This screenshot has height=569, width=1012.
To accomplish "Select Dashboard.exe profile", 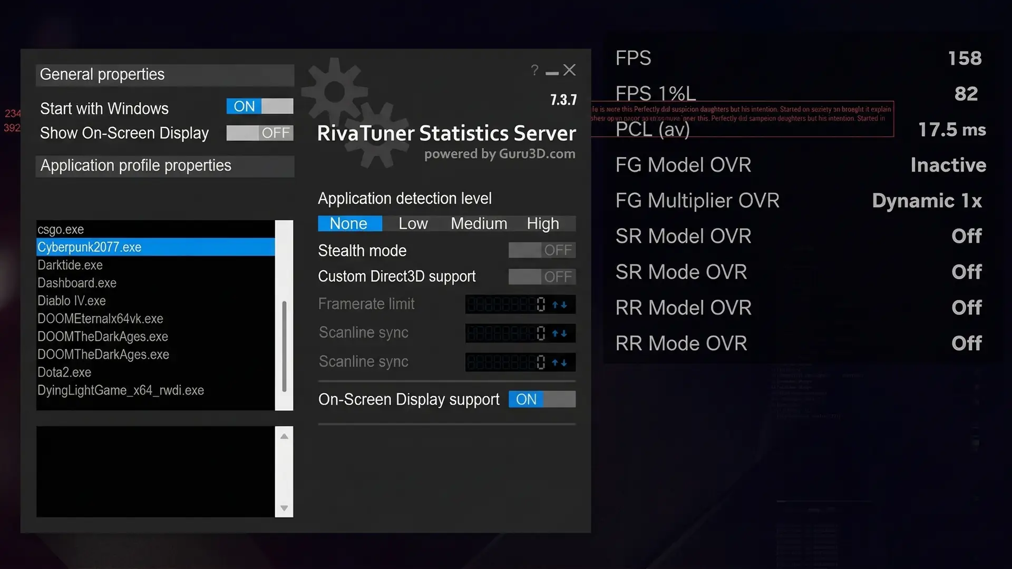I will tap(155, 283).
